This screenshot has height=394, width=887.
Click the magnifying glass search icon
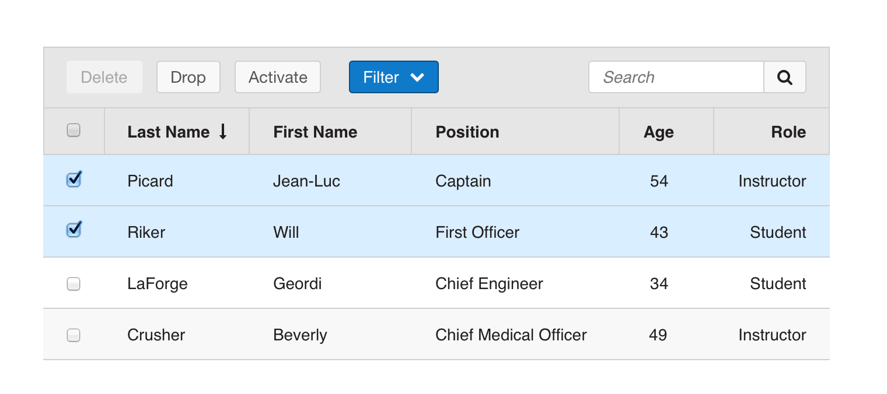[785, 78]
